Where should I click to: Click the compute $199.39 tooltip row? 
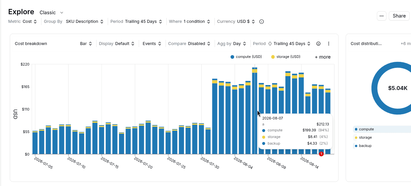pyautogui.click(x=295, y=130)
